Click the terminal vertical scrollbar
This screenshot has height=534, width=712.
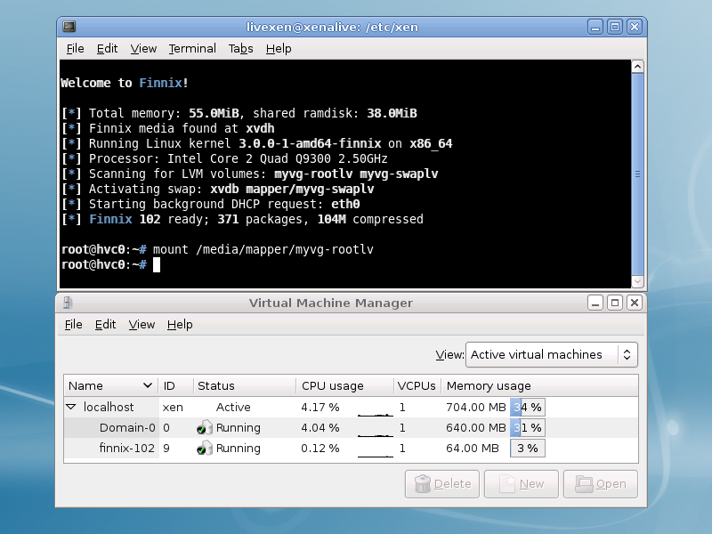tap(636, 169)
